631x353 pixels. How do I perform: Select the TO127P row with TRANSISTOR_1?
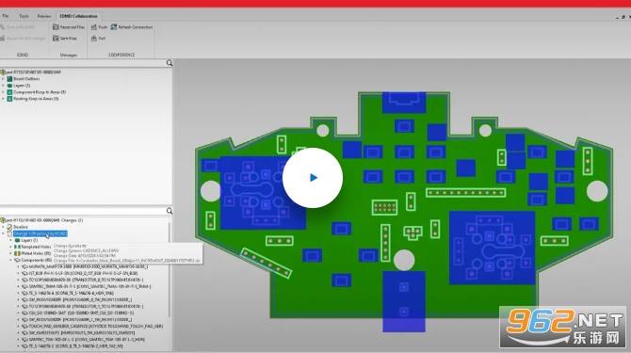tap(83, 306)
